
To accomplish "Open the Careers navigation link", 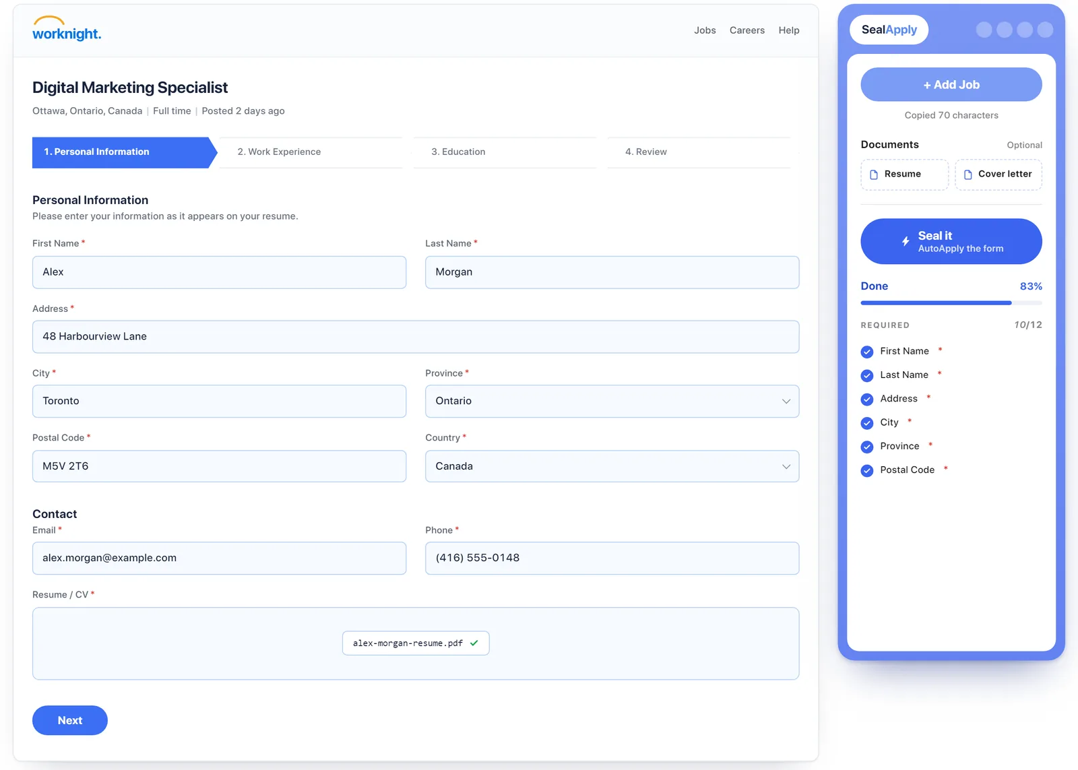I will coord(747,30).
